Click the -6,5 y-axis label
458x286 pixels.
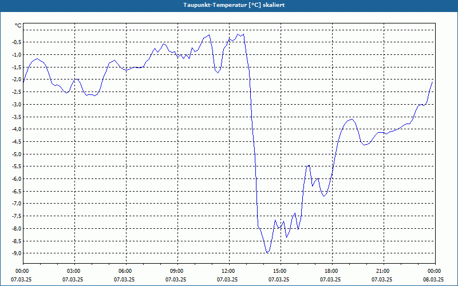click(x=17, y=191)
